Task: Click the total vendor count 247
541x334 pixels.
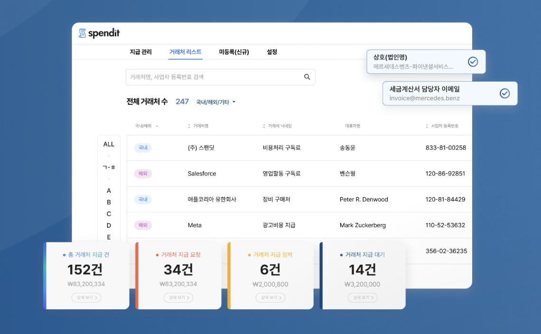Action: pos(182,102)
